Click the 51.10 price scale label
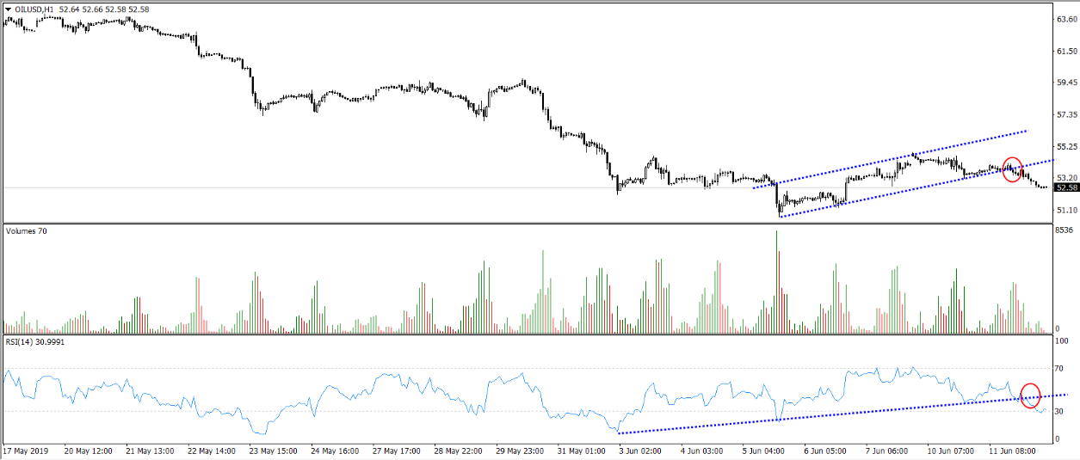The height and width of the screenshot is (460, 1080). pos(1066,209)
